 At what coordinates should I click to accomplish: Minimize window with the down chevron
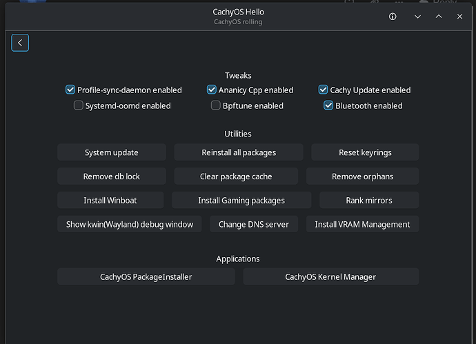pyautogui.click(x=418, y=17)
